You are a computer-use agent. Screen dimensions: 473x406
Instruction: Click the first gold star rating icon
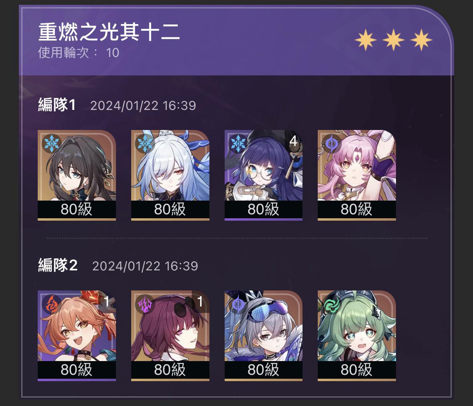(x=365, y=40)
